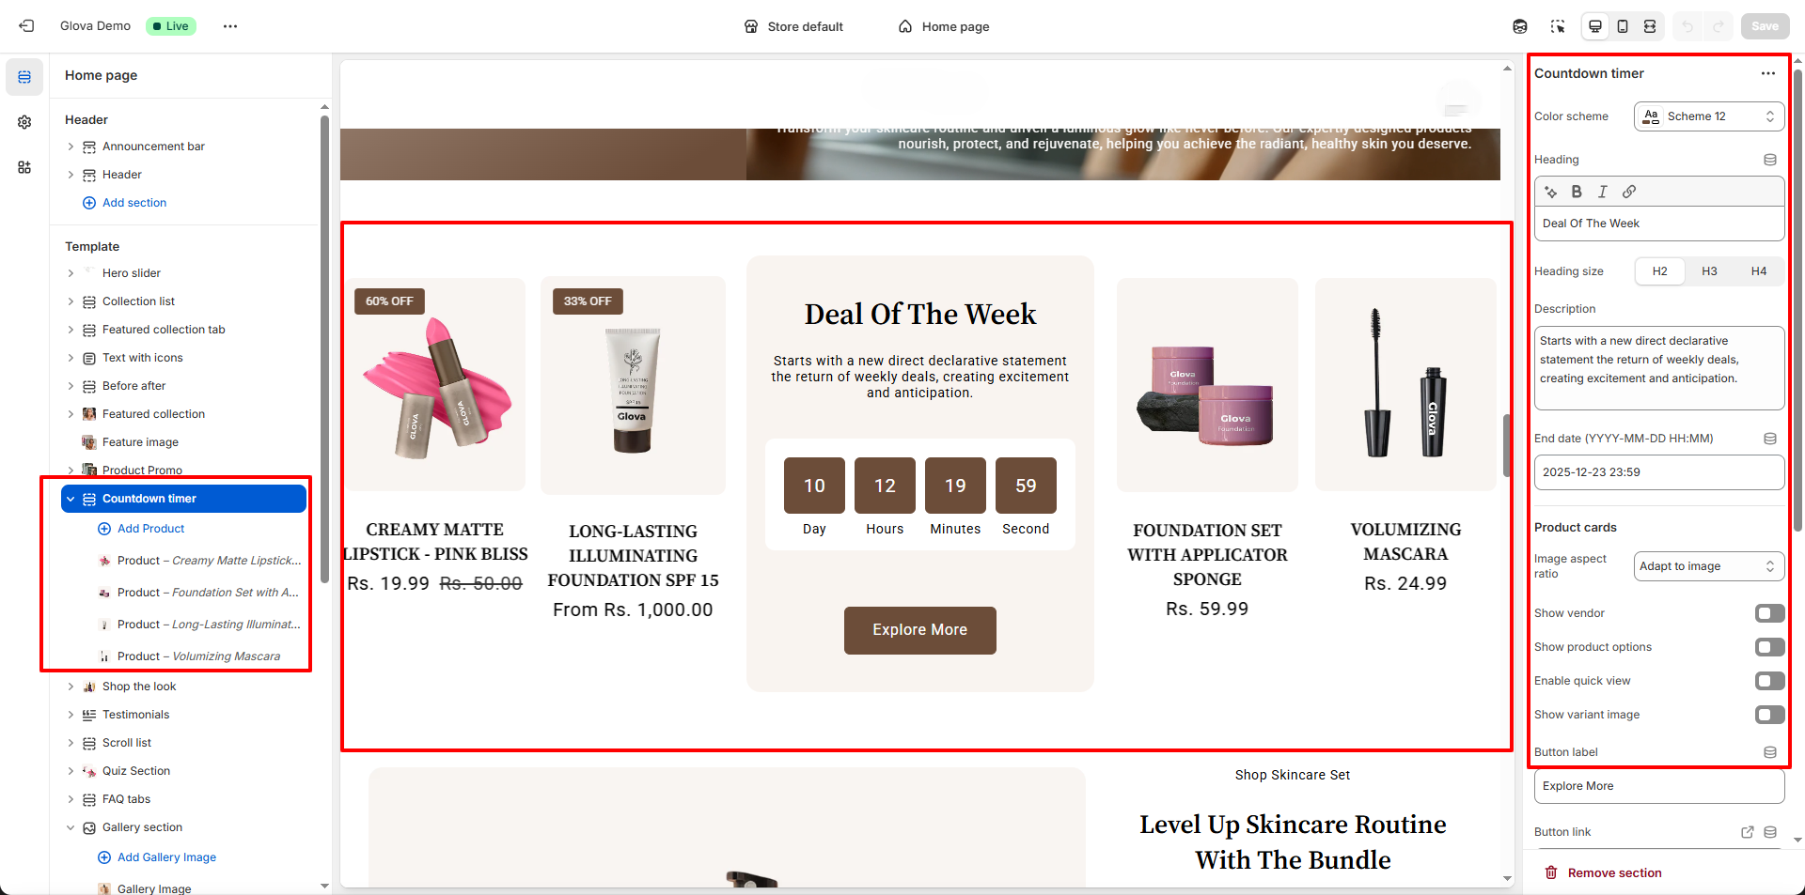This screenshot has width=1805, height=895.
Task: Apply italic formatting in heading editor
Action: coord(1603,192)
